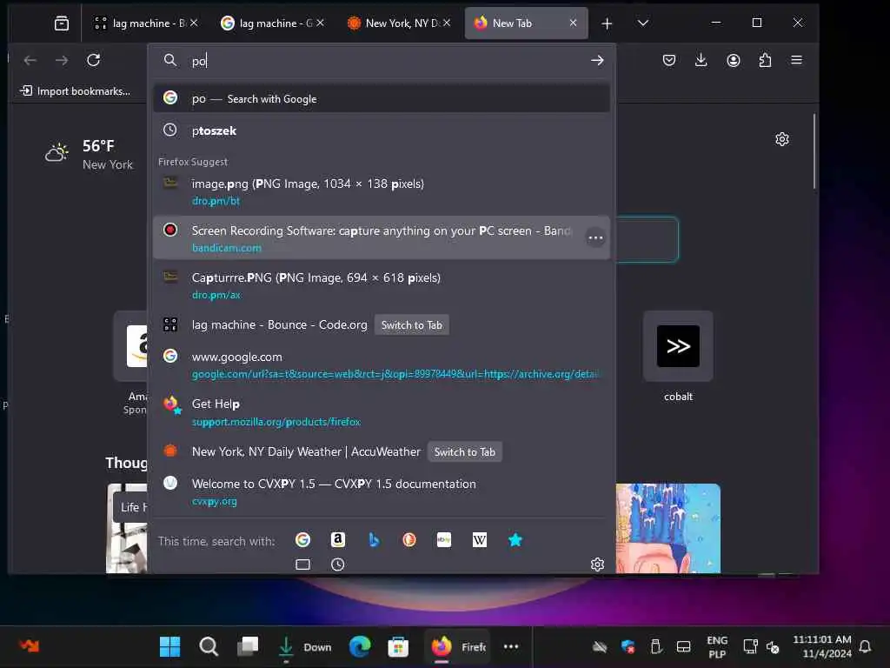Open a new tab with the plus button

pyautogui.click(x=607, y=23)
